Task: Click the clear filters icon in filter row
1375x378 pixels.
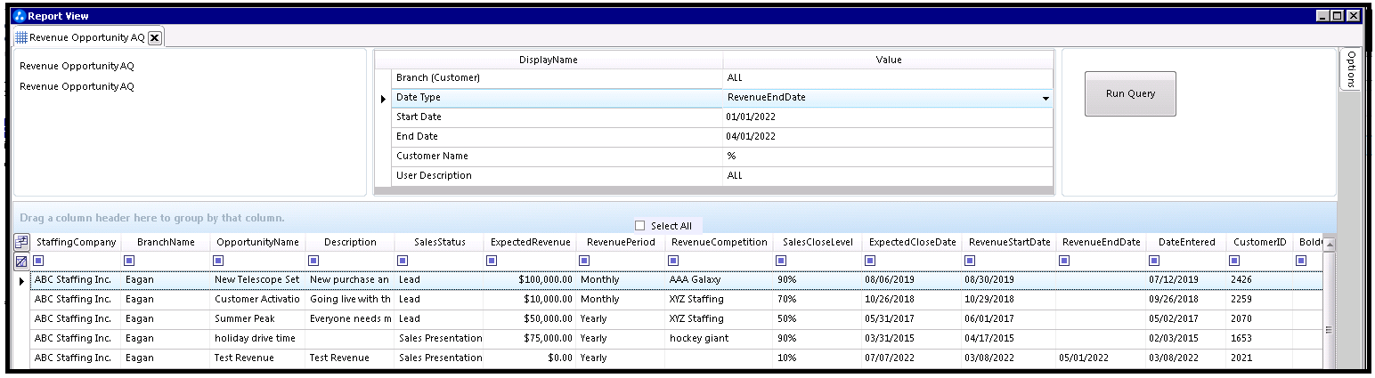Action: 21,261
